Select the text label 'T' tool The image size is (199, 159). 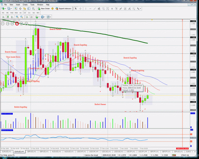click(116, 9)
